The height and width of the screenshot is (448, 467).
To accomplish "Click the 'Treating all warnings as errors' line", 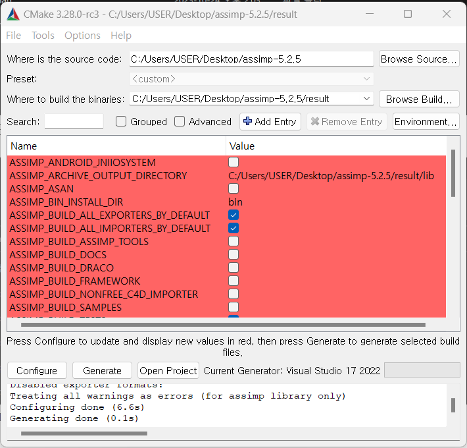I will pyautogui.click(x=178, y=396).
